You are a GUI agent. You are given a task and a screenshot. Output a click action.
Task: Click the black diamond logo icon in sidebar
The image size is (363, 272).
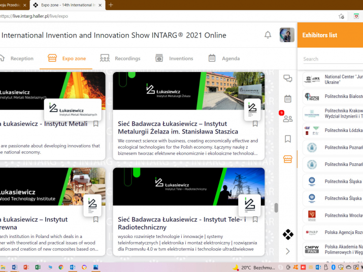[x=288, y=234]
